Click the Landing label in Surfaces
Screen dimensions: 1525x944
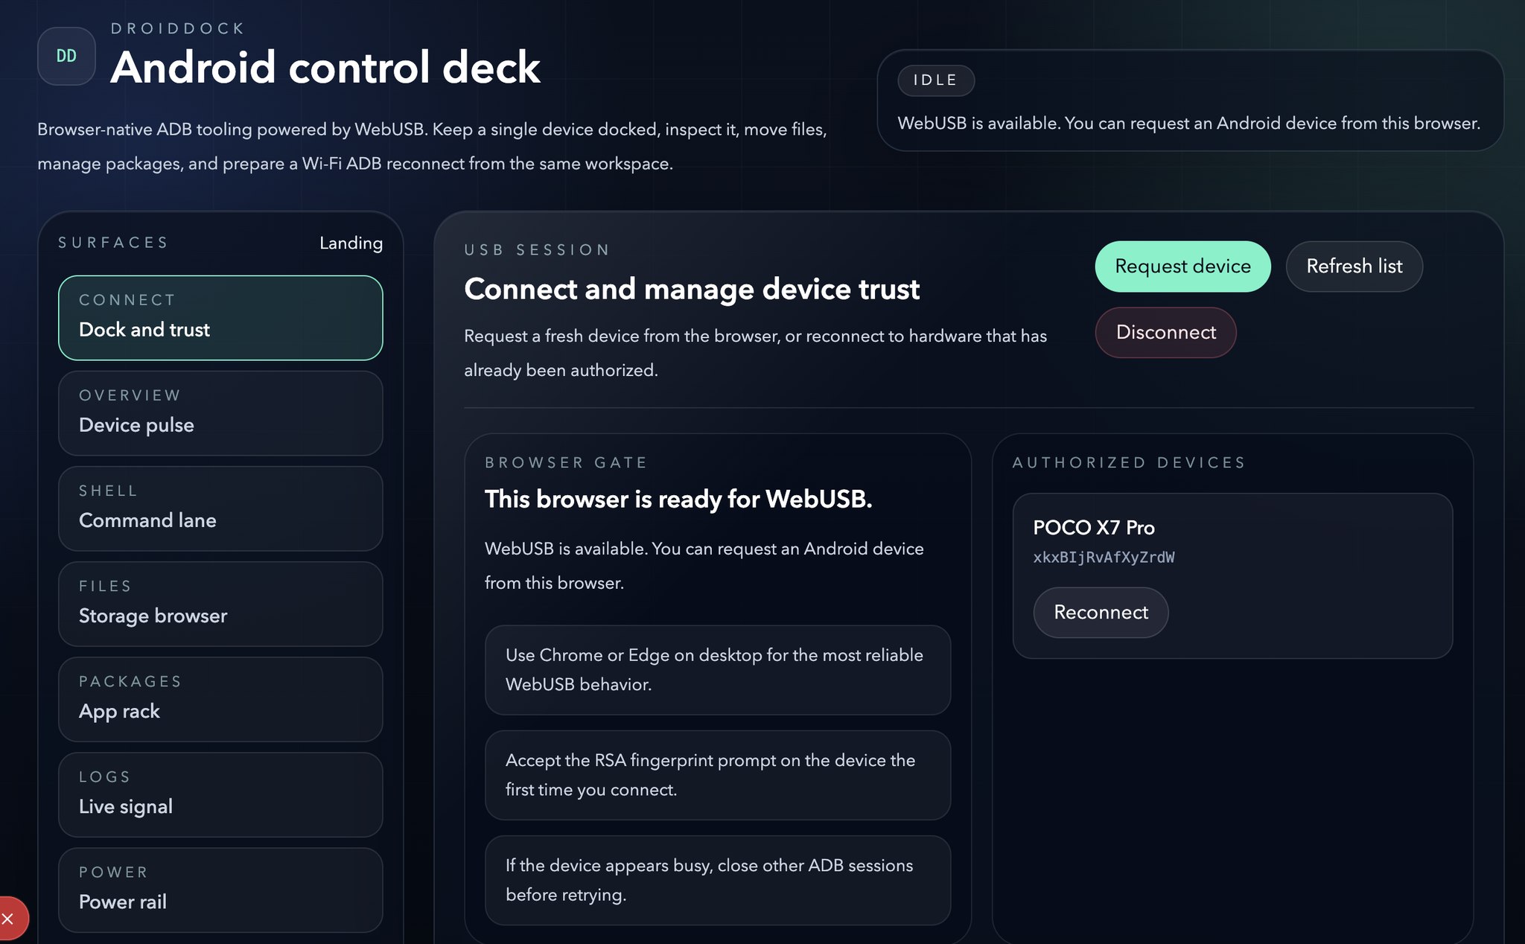(351, 243)
